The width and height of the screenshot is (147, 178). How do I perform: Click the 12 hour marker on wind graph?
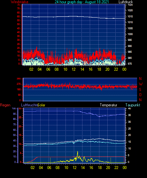pyautogui.click(x=73, y=69)
